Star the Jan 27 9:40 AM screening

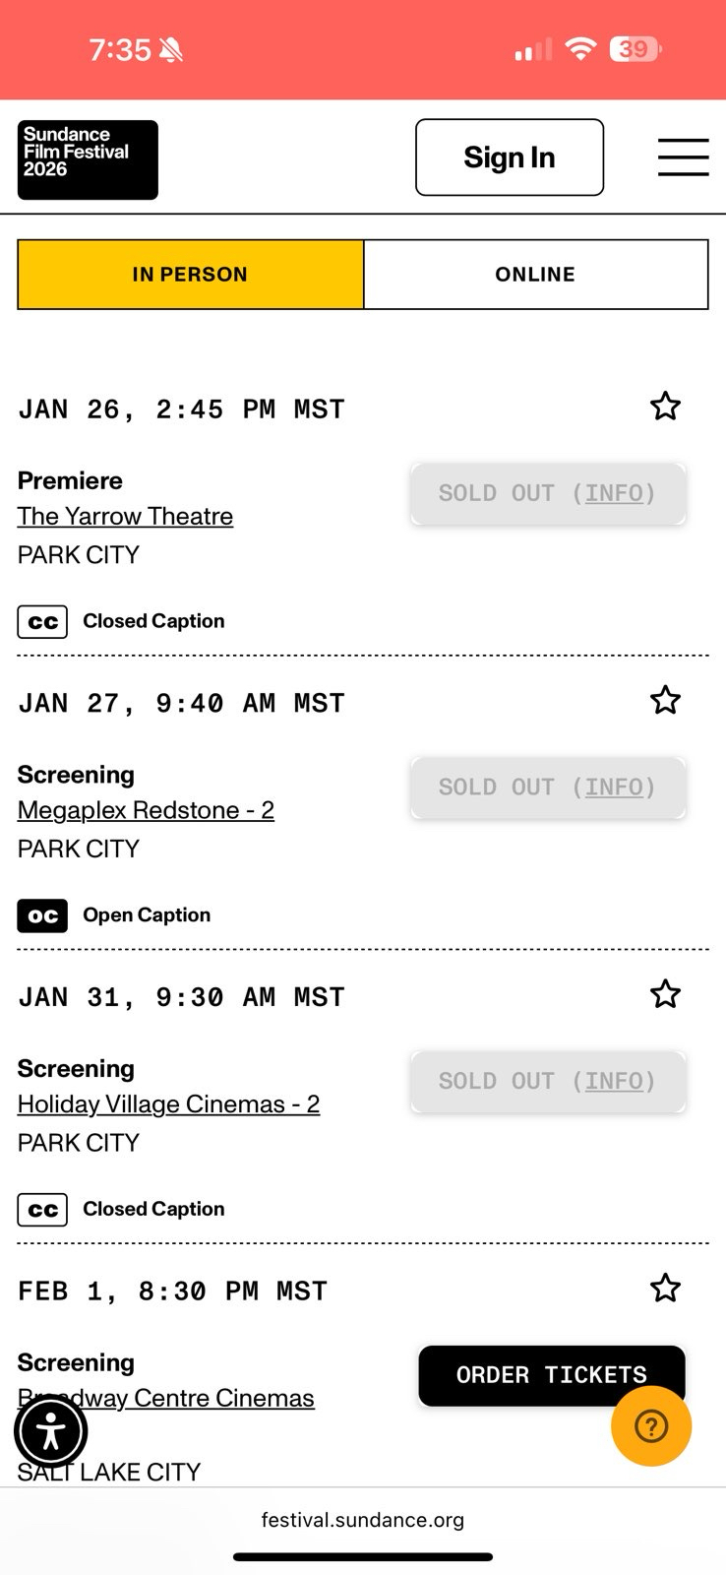[665, 701]
